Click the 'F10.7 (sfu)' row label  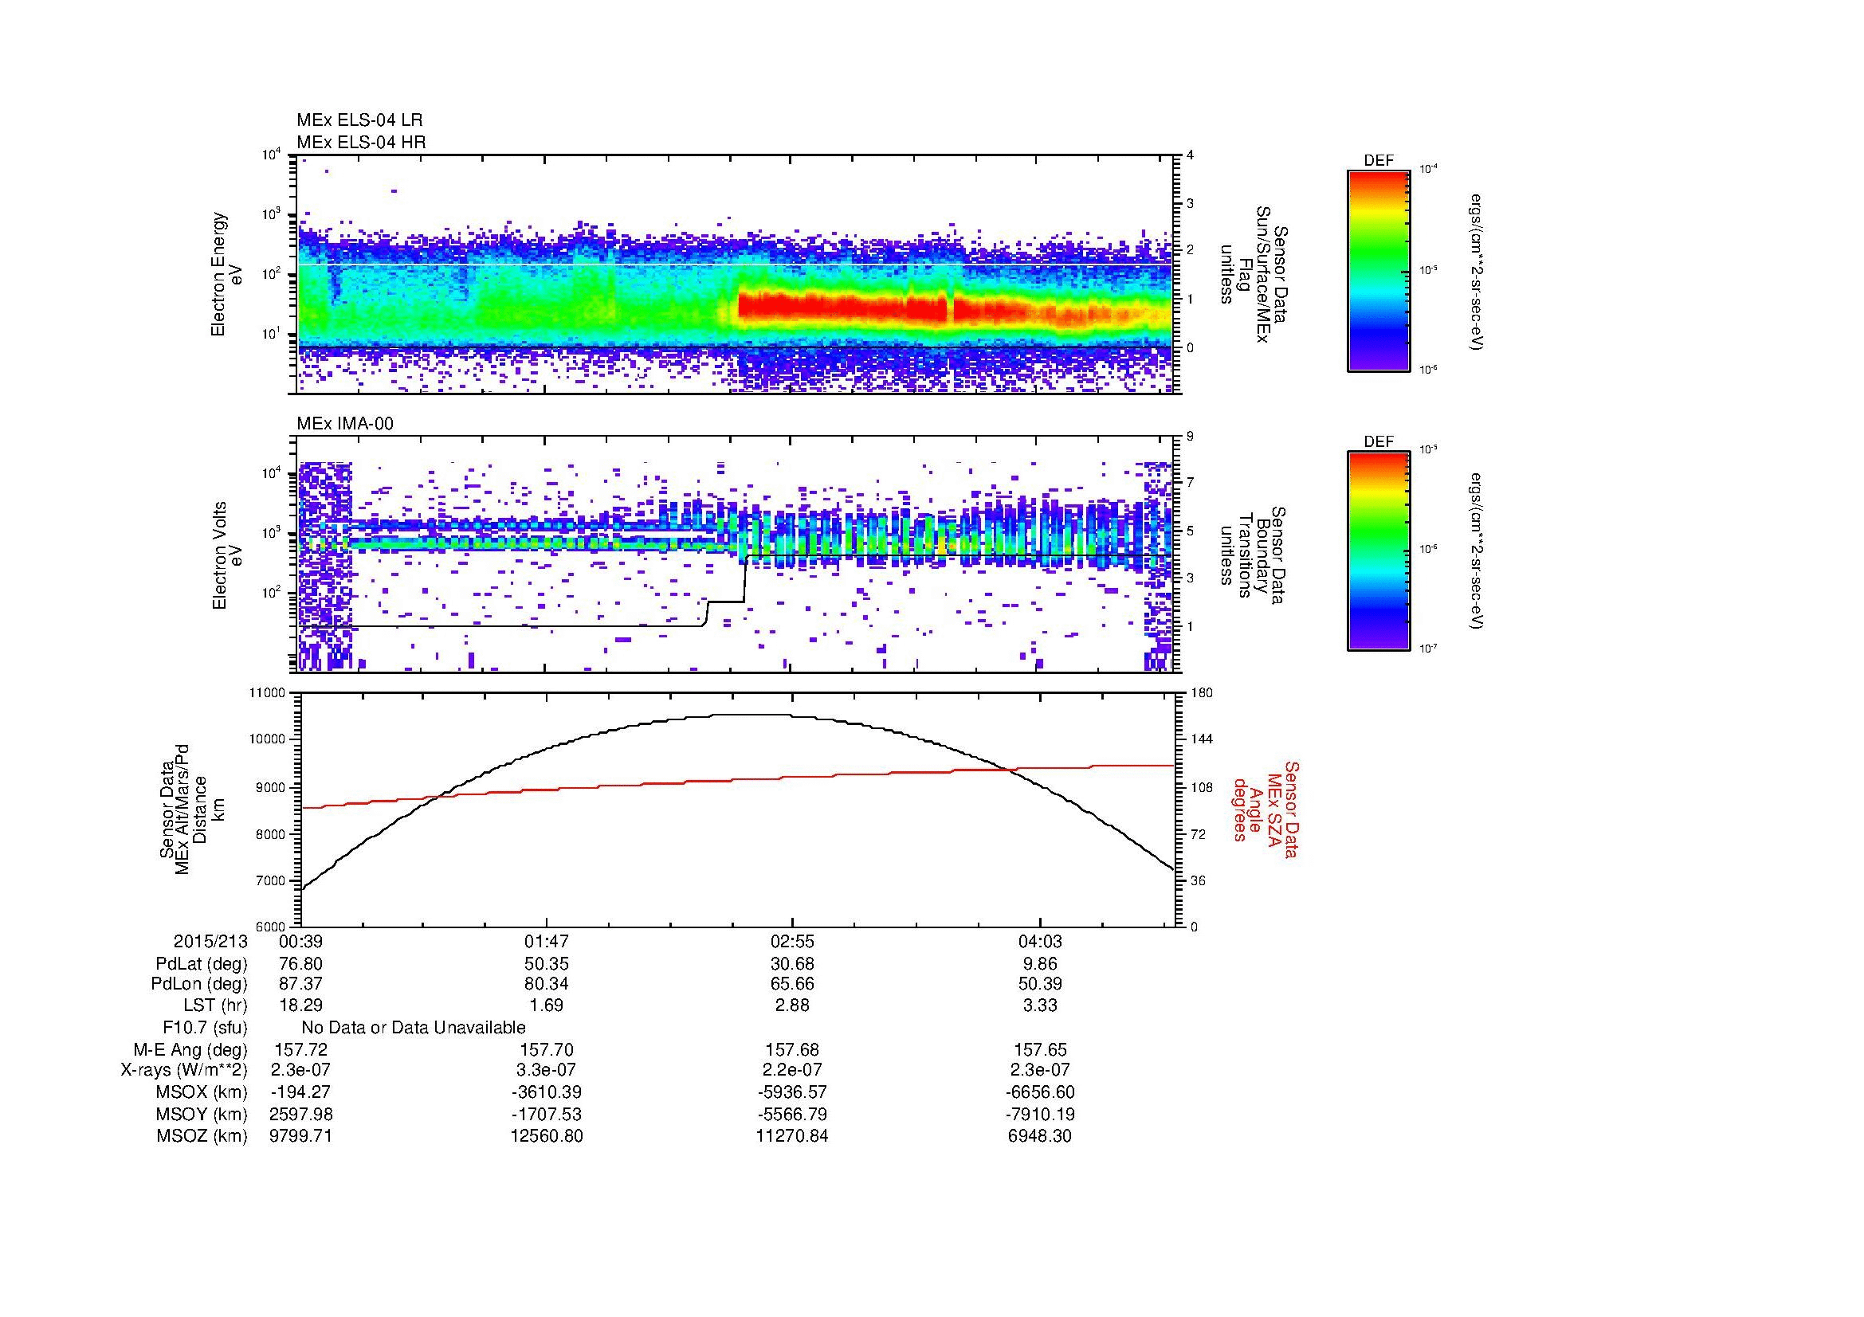206,1028
